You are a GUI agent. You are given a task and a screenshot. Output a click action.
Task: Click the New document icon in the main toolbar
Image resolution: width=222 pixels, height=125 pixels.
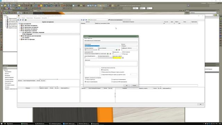point(2,6)
